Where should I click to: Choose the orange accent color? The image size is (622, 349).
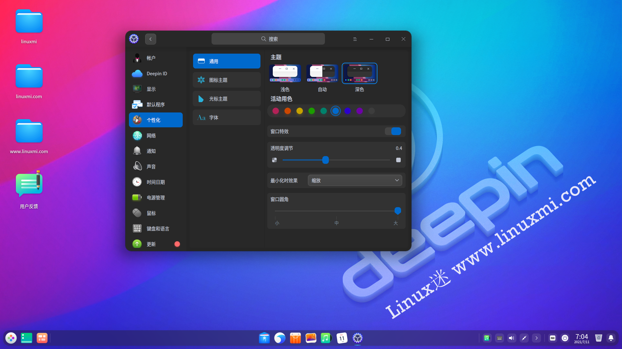coord(288,111)
